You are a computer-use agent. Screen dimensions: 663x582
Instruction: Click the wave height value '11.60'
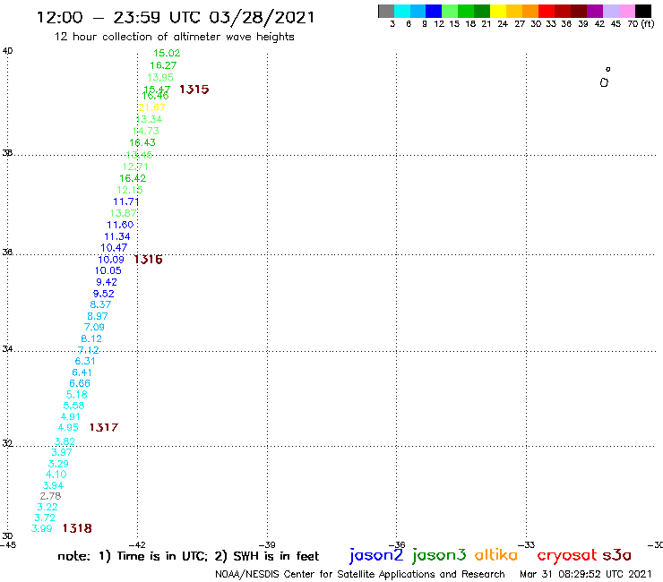click(x=120, y=226)
